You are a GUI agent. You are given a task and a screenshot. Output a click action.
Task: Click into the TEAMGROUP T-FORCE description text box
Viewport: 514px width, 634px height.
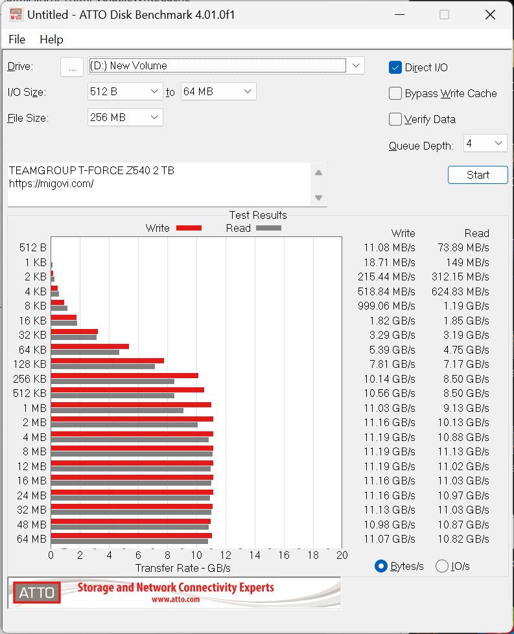pos(159,185)
